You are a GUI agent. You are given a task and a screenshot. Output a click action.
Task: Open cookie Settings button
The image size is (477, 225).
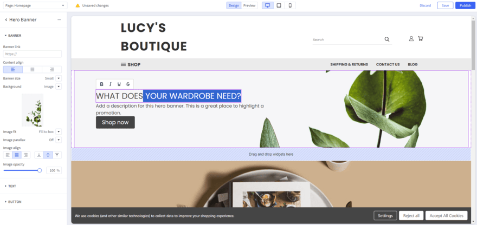point(385,216)
